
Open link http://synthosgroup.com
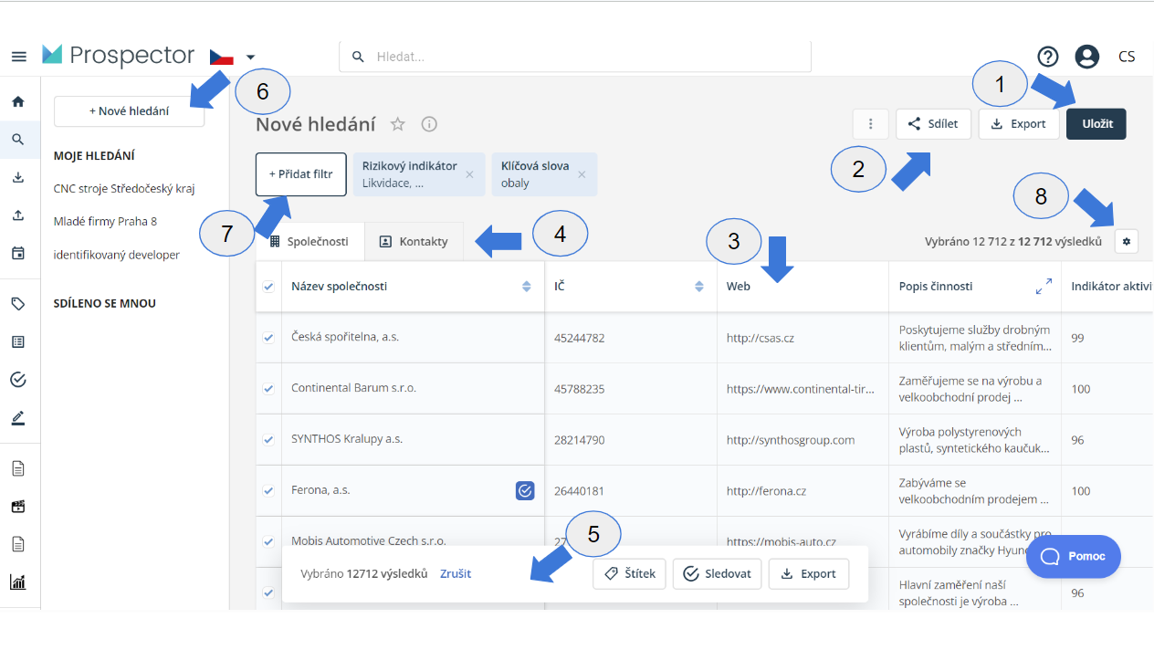click(x=791, y=440)
